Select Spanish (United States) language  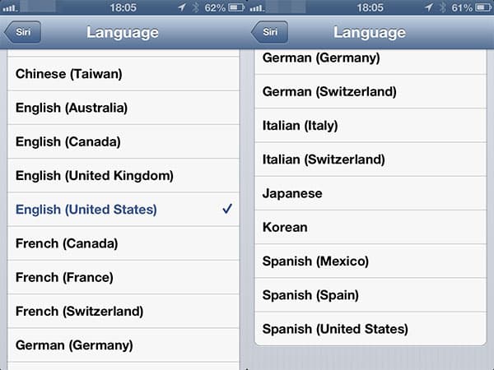point(370,329)
